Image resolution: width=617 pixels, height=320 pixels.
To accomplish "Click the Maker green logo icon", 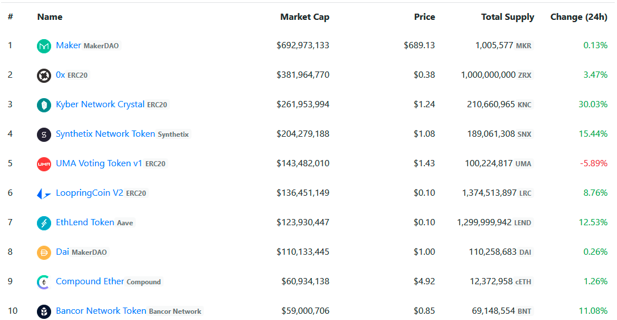I will click(x=44, y=46).
